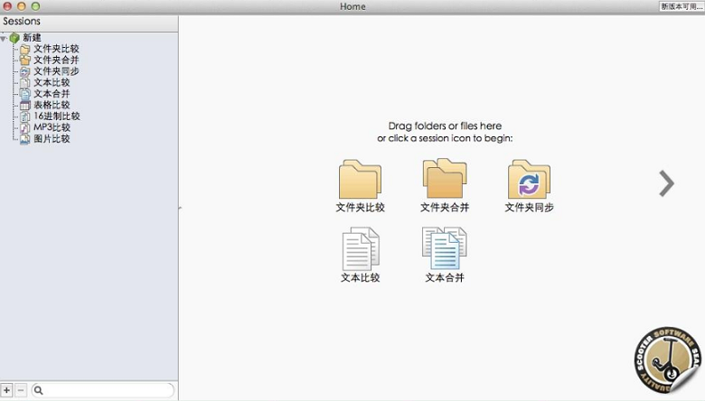Image resolution: width=705 pixels, height=401 pixels.
Task: Click the 新版本可用 update button
Action: 681,6
